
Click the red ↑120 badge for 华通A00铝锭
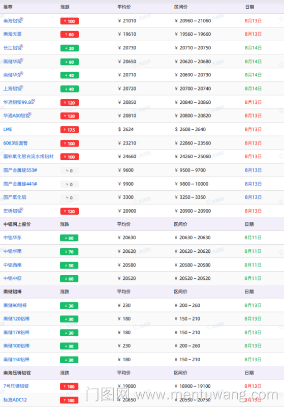coord(70,116)
